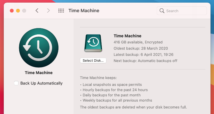The width and height of the screenshot is (214, 114).
Task: Enable the Back Up Automatically checkbox
Action: pos(16,83)
